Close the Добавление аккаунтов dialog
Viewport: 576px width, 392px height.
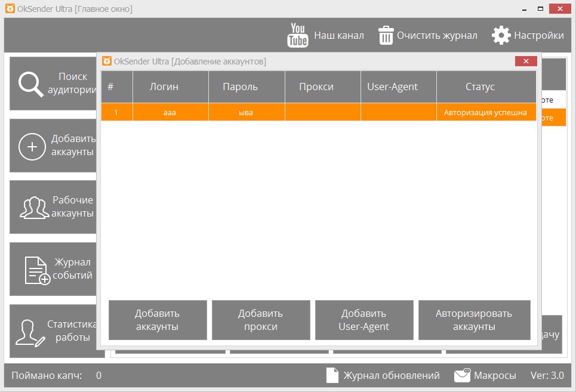(x=526, y=61)
